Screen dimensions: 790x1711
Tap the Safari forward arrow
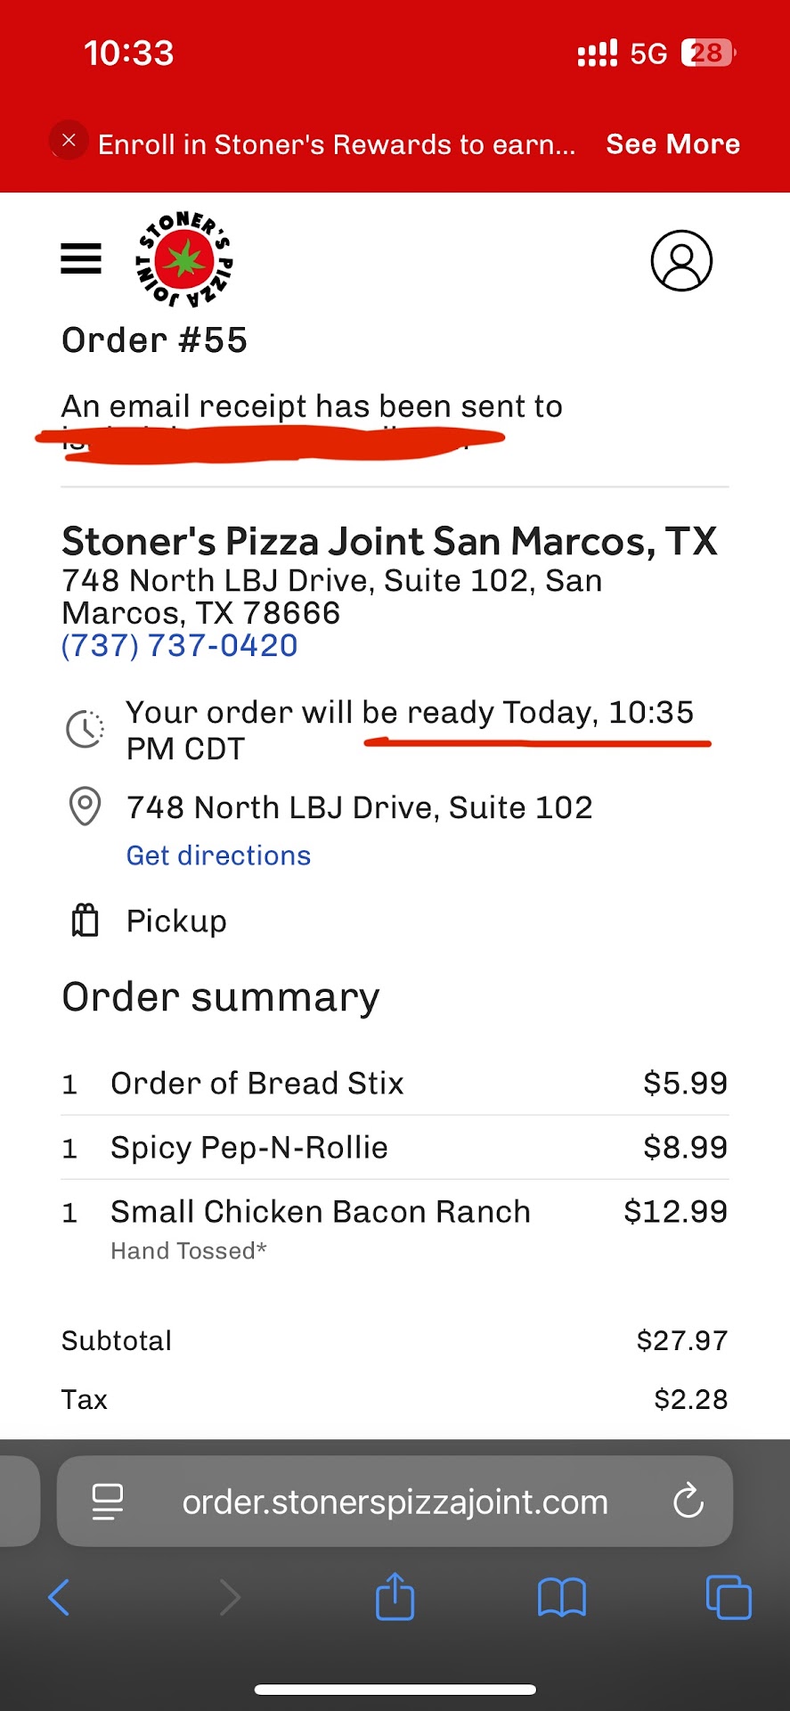point(230,1597)
